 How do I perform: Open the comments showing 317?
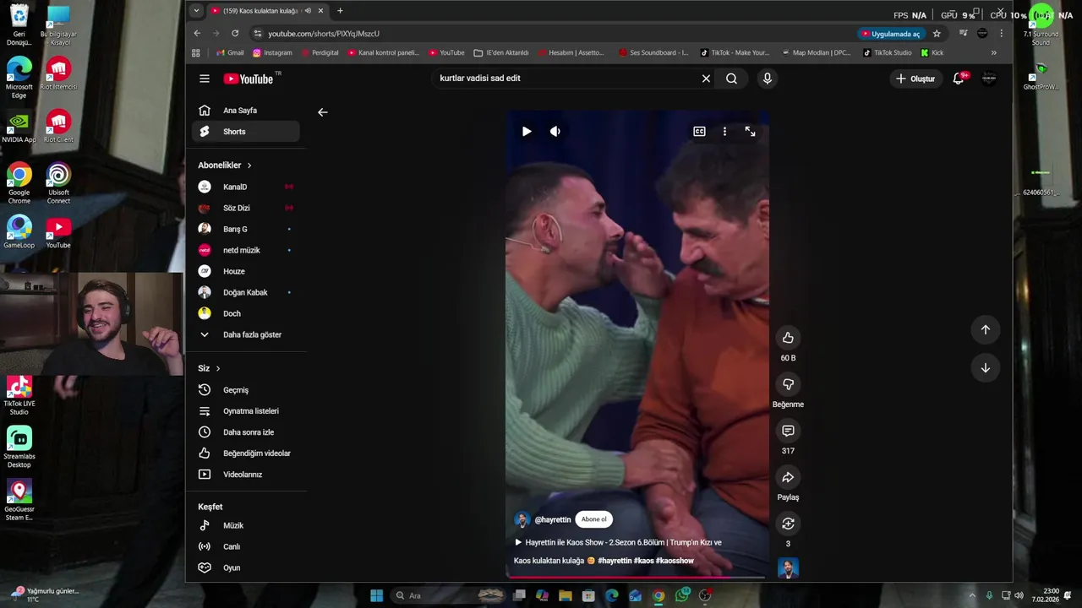click(x=788, y=431)
